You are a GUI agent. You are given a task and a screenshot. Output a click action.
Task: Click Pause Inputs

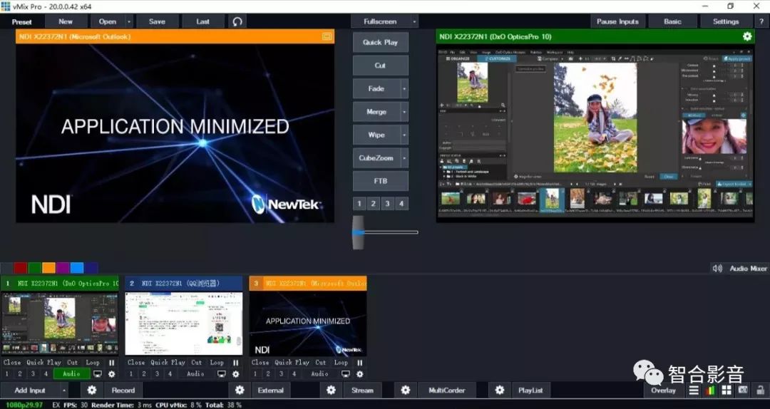617,21
